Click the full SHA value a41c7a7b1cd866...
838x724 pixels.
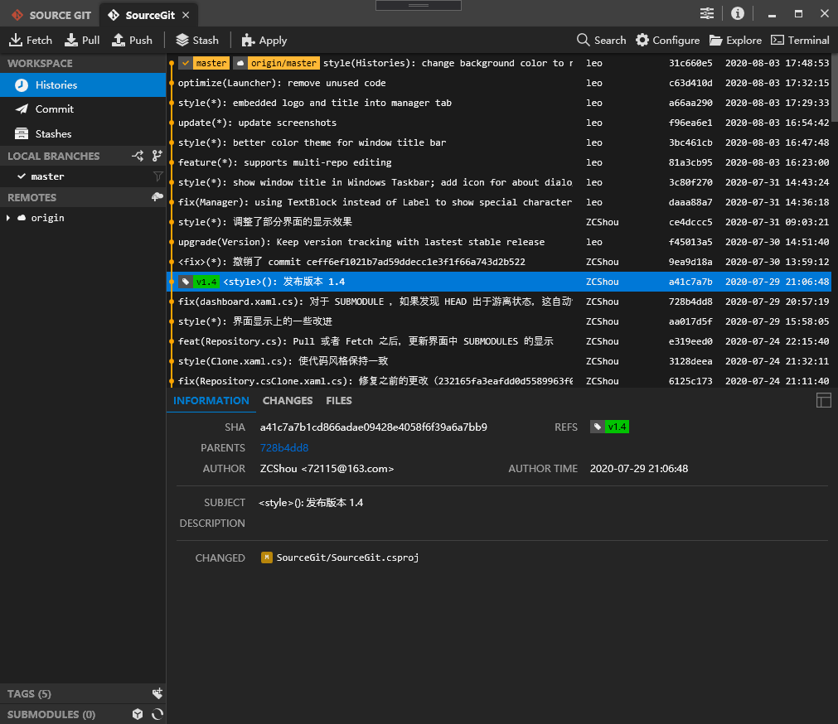point(374,427)
